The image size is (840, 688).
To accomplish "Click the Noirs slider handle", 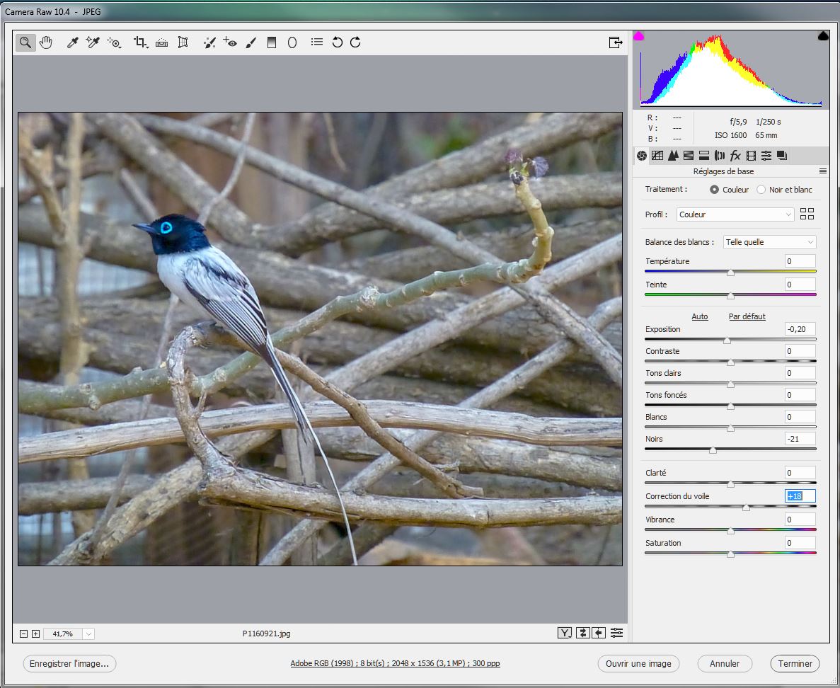I will 713,450.
